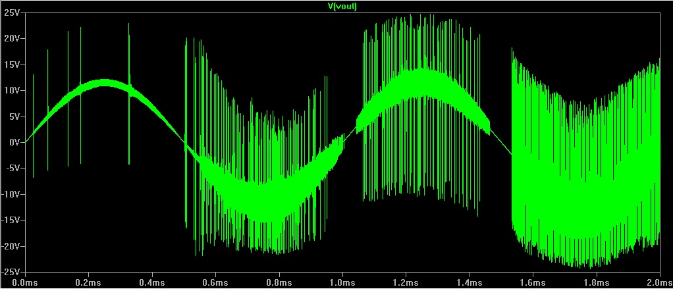Viewport: 673px width, 289px height.
Task: Click the 5V vertical axis label
Action: coord(14,117)
